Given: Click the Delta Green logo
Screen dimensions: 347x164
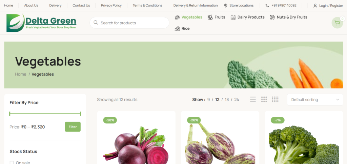Looking at the screenshot, I should [41, 23].
